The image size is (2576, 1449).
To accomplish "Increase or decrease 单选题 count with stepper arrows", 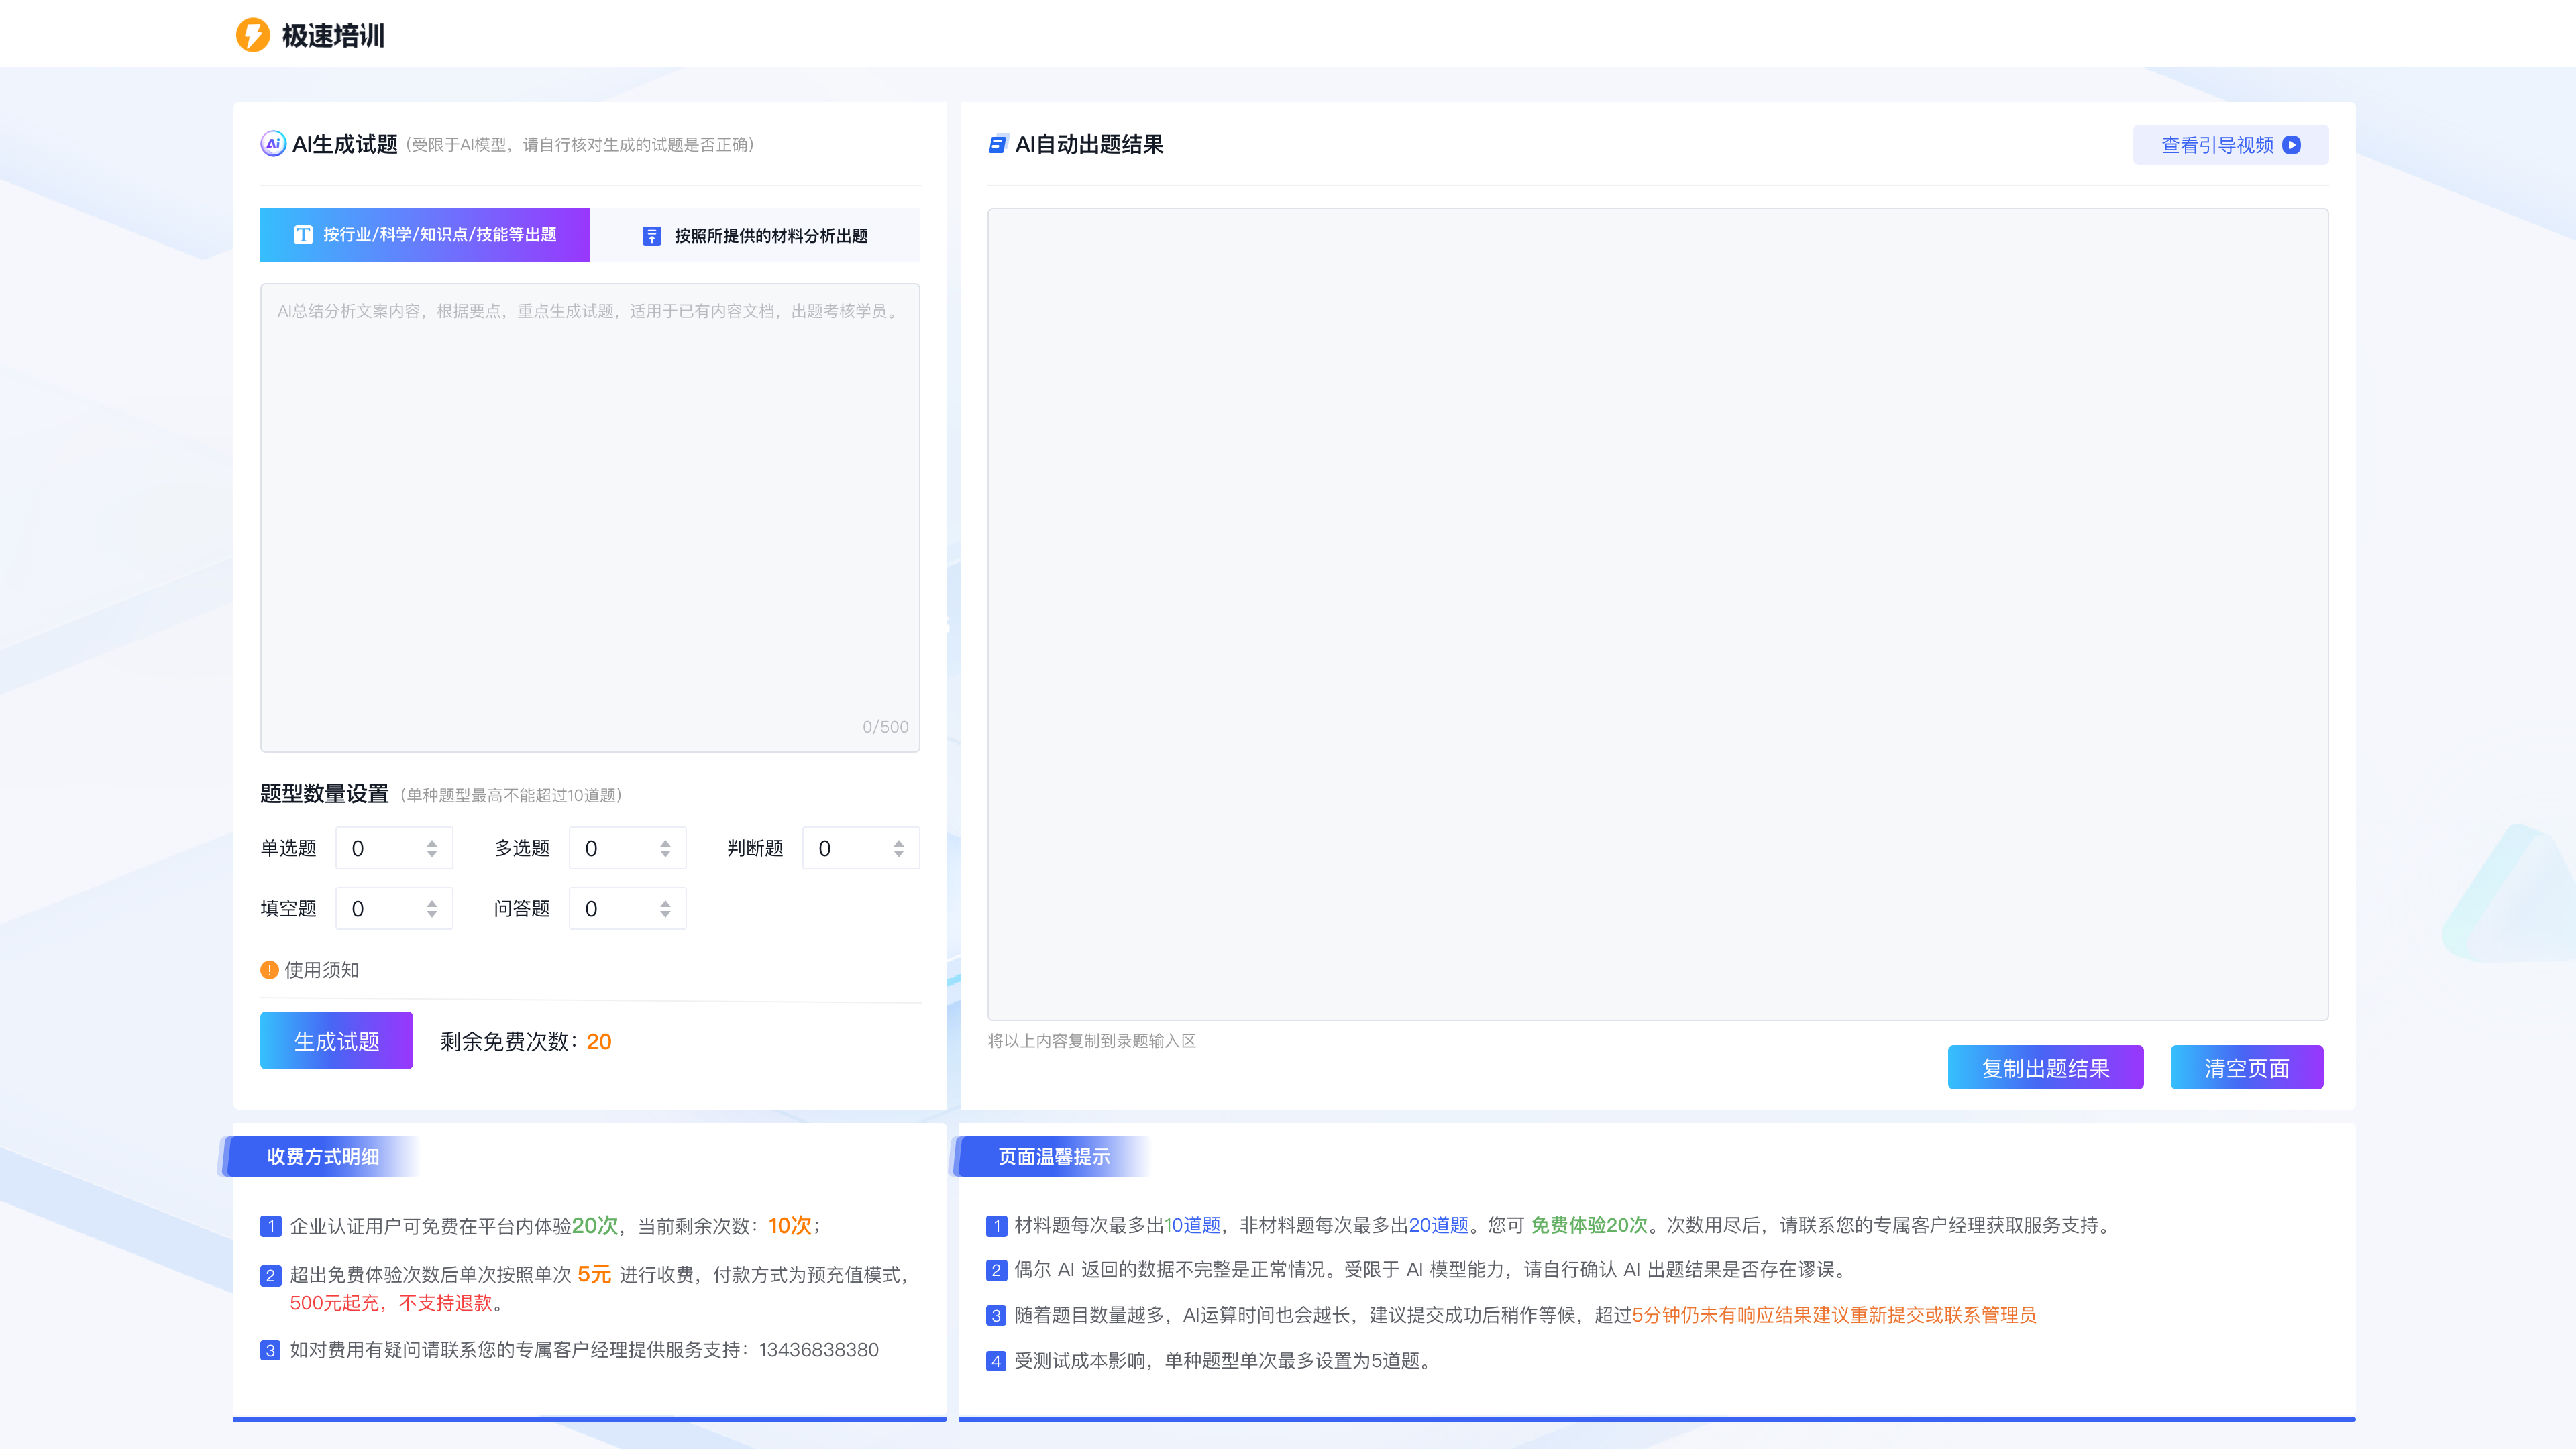I will (432, 848).
